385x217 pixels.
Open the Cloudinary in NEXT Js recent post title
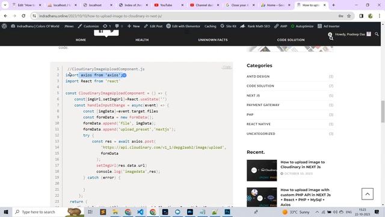303,165
